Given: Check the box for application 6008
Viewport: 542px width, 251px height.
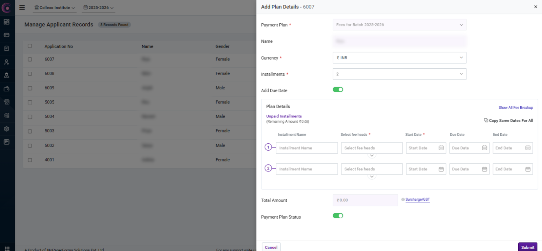Looking at the screenshot, I should tap(30, 74).
